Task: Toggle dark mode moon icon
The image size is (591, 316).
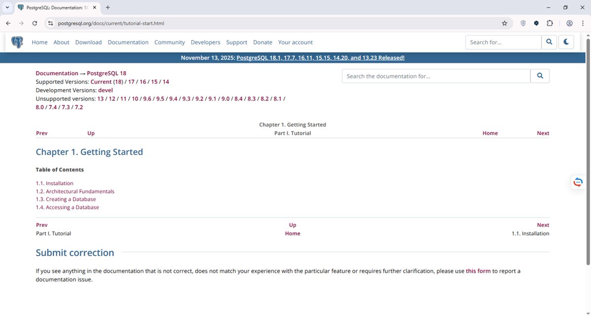Action: (x=566, y=42)
